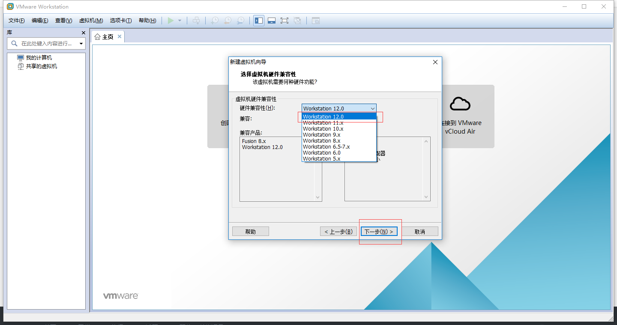
Task: Choose Workstation 12.0 in the dropdown list
Action: tap(339, 116)
